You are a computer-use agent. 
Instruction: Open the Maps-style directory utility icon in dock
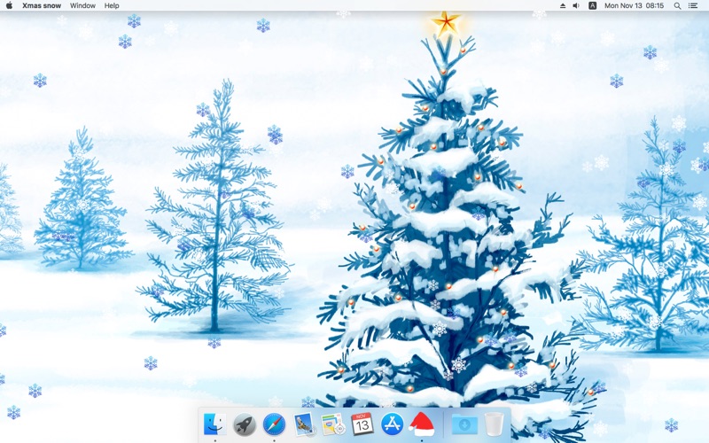click(333, 424)
